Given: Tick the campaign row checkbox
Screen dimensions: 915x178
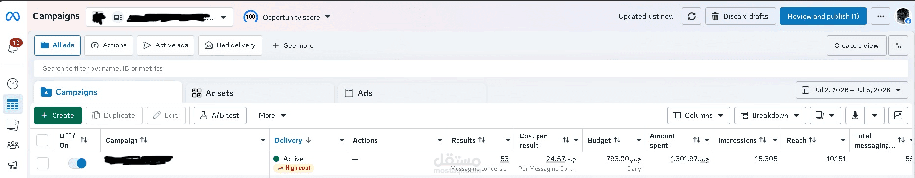Looking at the screenshot, I should pyautogui.click(x=43, y=163).
